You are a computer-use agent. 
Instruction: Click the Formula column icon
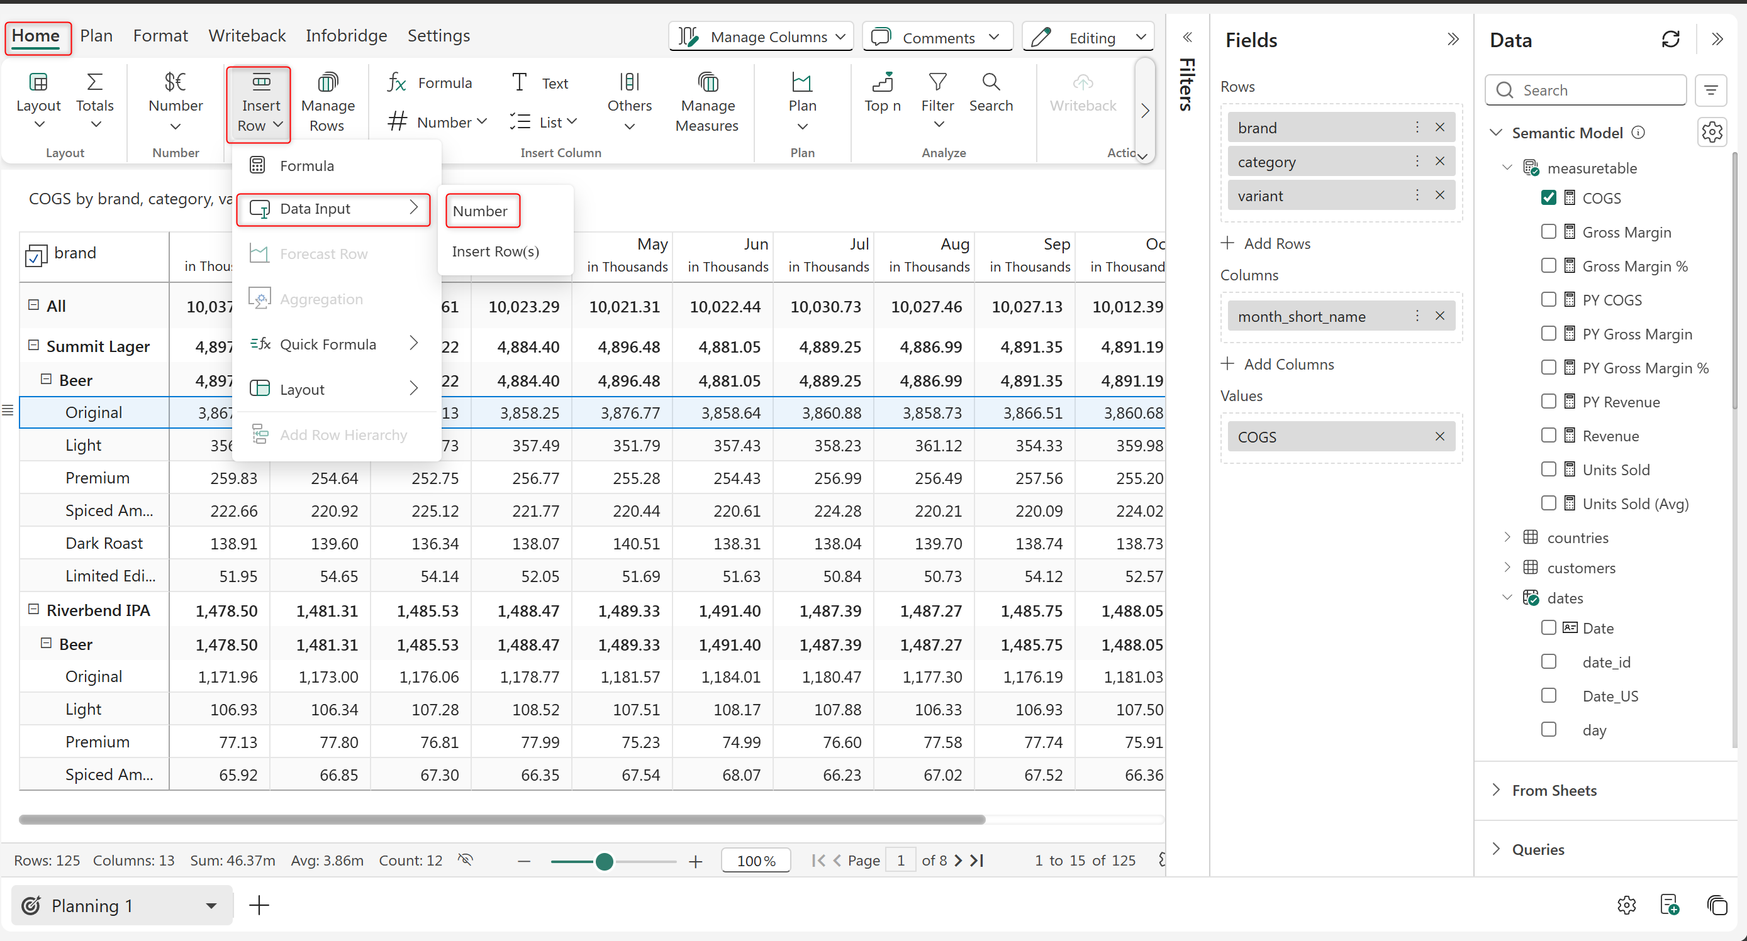coord(397,84)
